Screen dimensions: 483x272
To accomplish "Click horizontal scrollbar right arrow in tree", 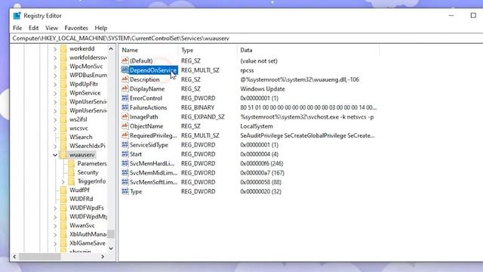I will coord(103,257).
